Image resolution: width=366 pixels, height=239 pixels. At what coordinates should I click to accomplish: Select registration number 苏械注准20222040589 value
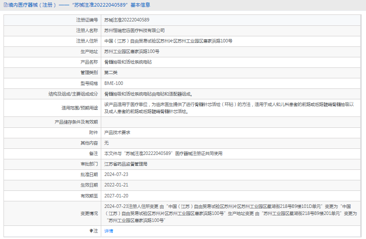[x=127, y=20]
